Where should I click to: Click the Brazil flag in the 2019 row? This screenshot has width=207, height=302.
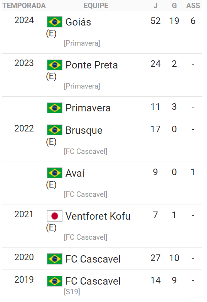pos(55,281)
